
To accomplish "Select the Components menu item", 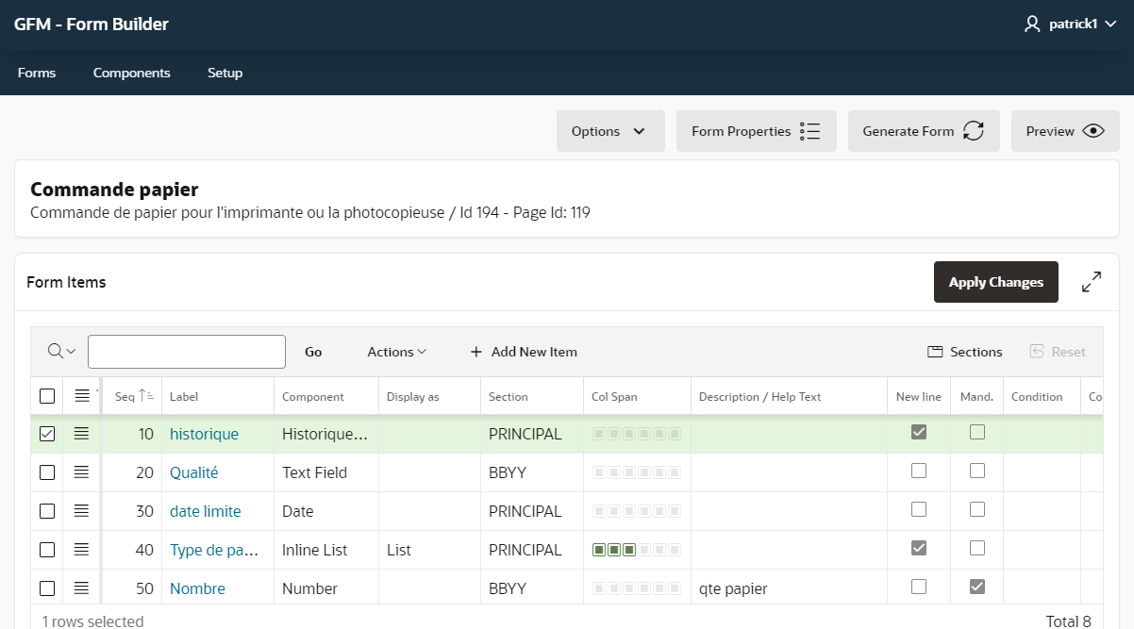I will coord(131,73).
